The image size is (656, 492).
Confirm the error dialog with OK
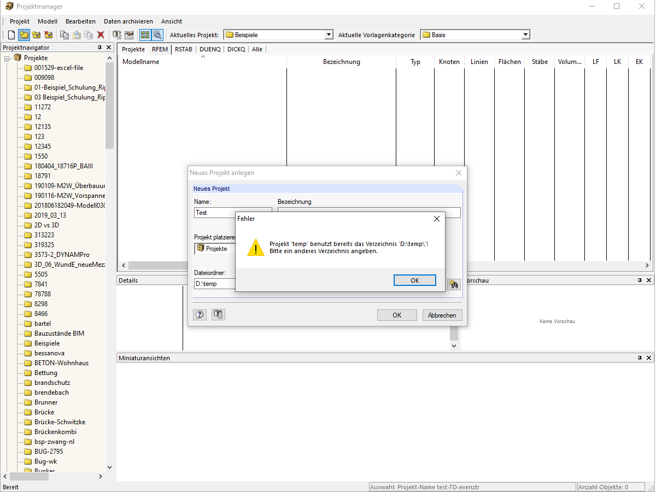(414, 280)
